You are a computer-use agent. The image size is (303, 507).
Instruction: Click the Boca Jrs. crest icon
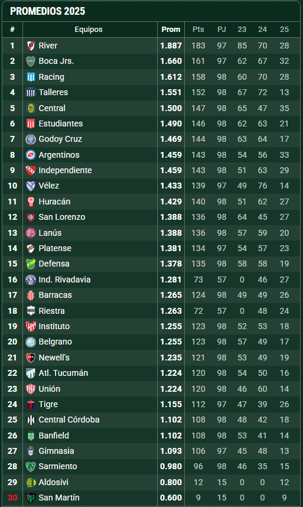[31, 61]
